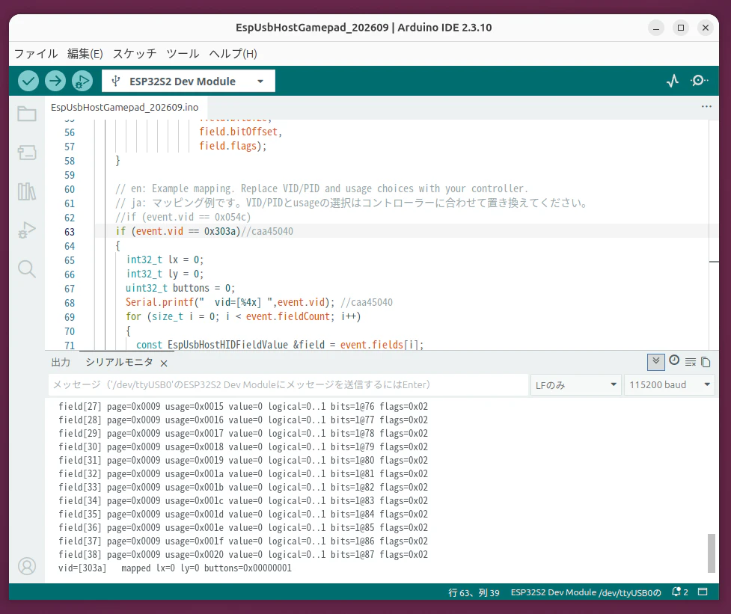Viewport: 731px width, 614px height.
Task: Select the EspUsbHostGamepad_202609.ino editor tab
Action: pyautogui.click(x=124, y=107)
